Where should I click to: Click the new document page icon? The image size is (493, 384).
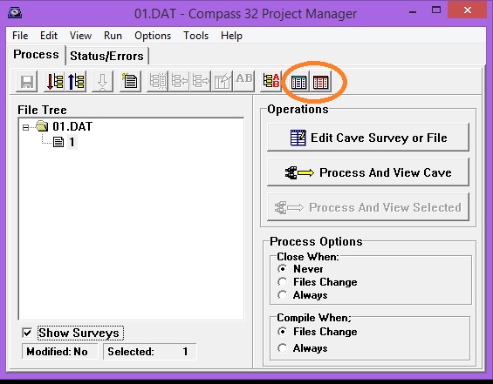click(x=130, y=82)
